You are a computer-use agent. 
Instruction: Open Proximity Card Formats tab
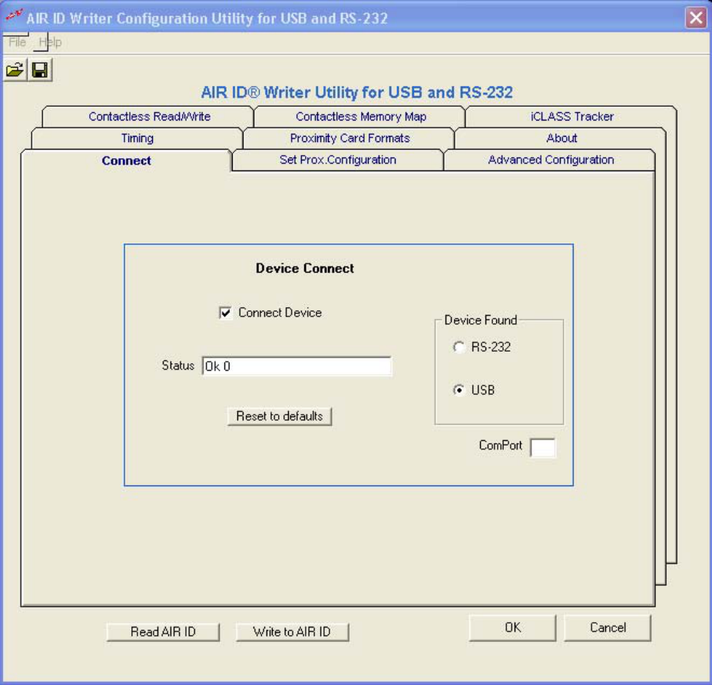tap(349, 138)
